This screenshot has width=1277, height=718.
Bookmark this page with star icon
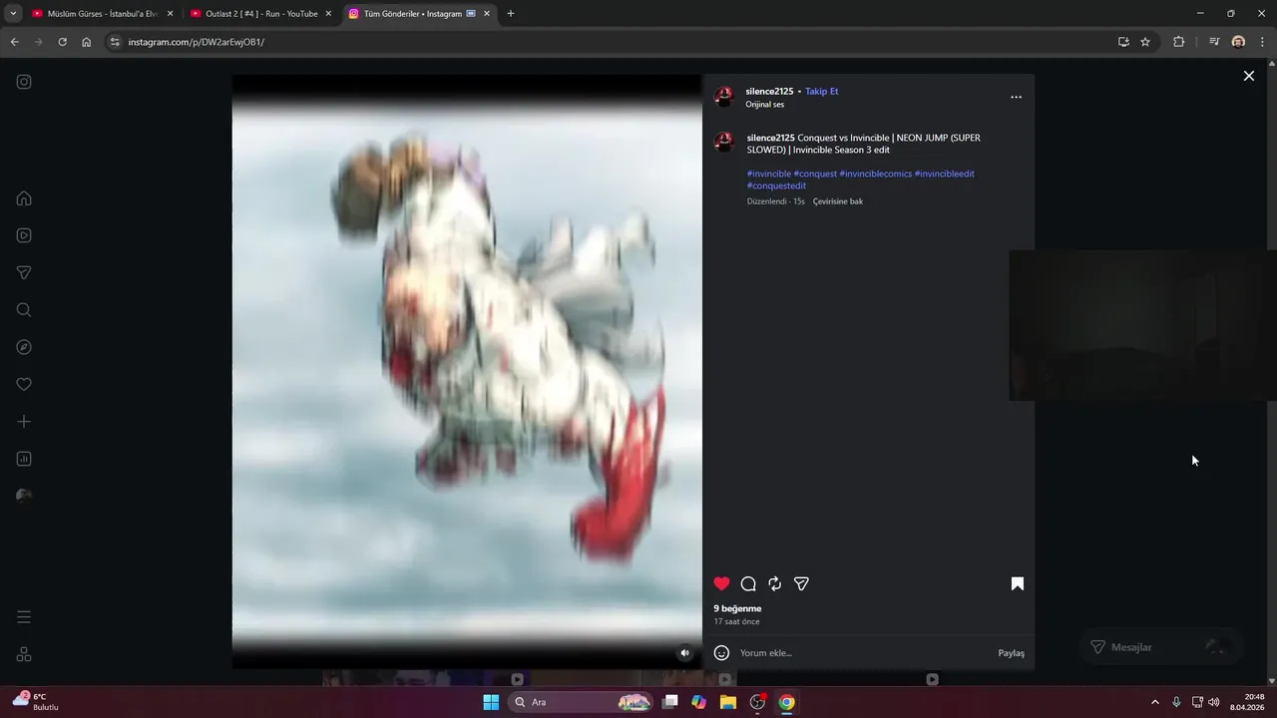[x=1145, y=42]
